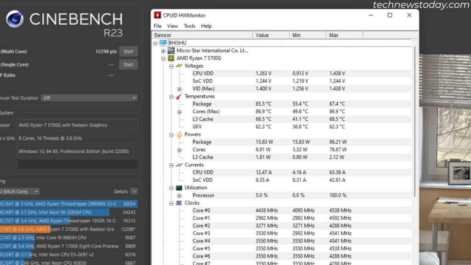This screenshot has width=471, height=265.
Task: Start the Cinebench Single Core test
Action: coord(128,64)
